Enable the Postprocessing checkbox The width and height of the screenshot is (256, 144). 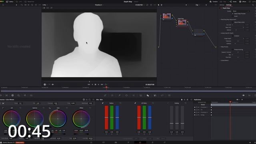pos(233,50)
